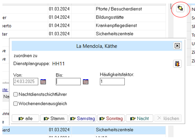Assign via the Stamm button
The width and height of the screenshot is (195, 140).
(54, 118)
